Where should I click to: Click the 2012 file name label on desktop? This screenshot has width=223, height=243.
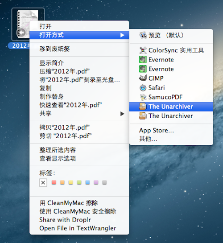click(x=19, y=45)
